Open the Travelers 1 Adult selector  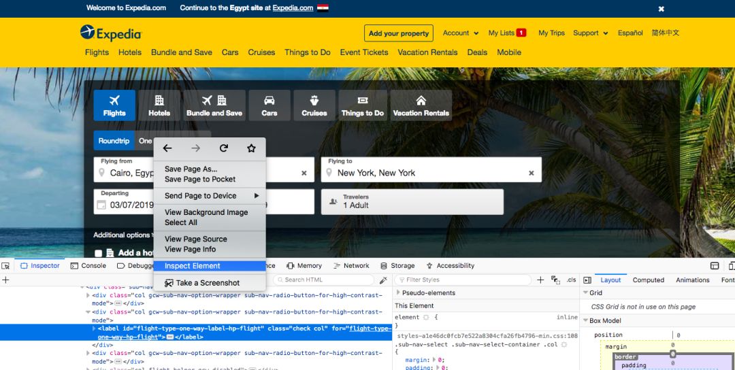pos(412,201)
